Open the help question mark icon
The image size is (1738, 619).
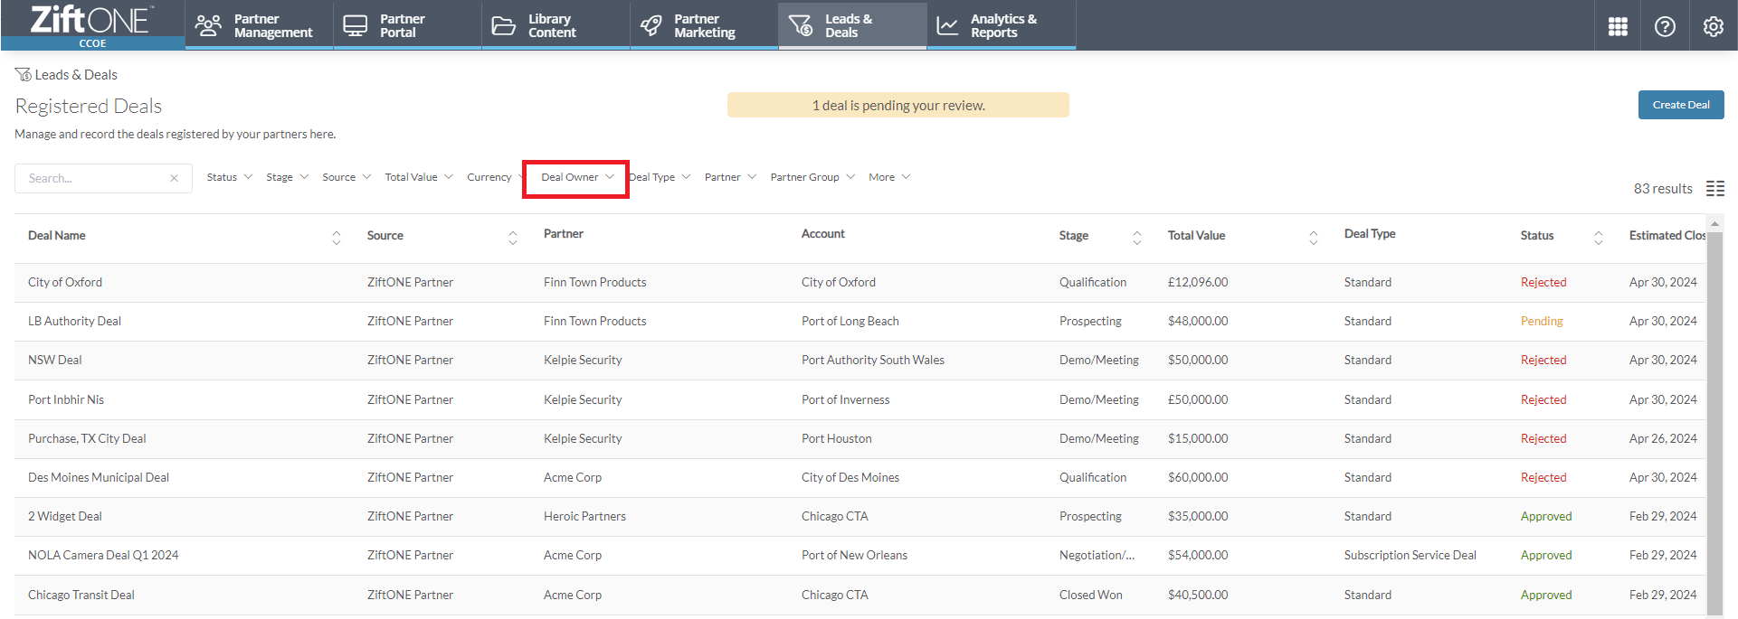(1665, 26)
